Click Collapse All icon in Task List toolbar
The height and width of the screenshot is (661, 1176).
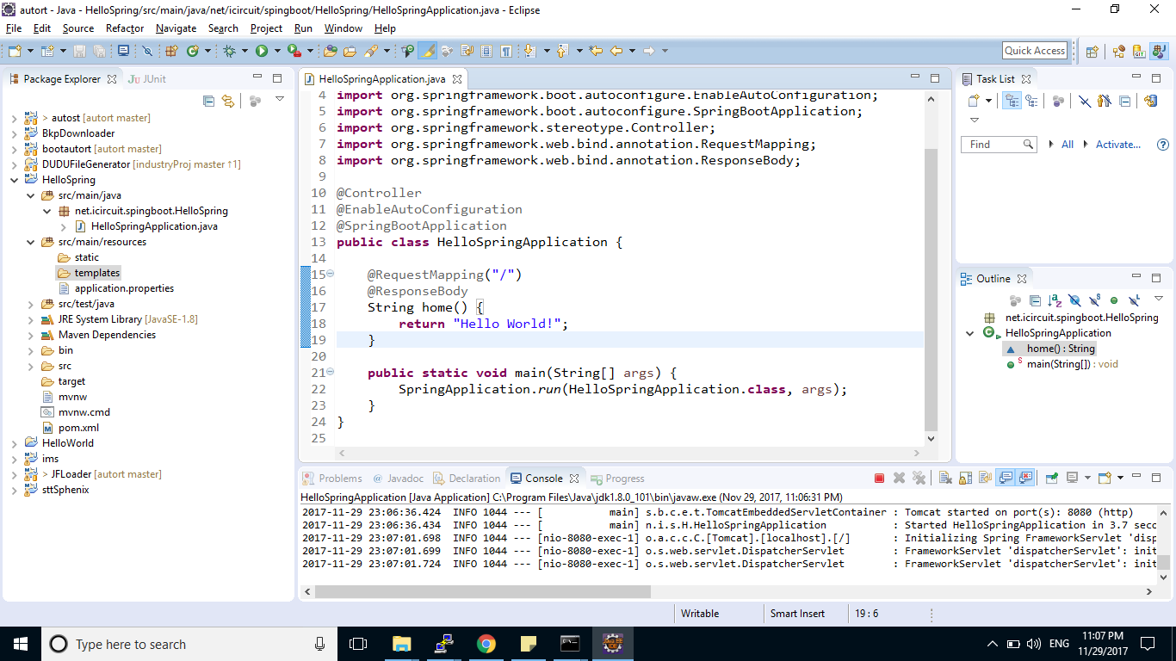tap(1124, 101)
